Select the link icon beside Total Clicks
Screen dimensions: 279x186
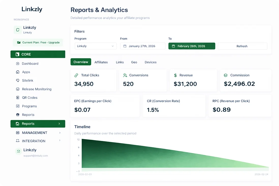click(76, 75)
